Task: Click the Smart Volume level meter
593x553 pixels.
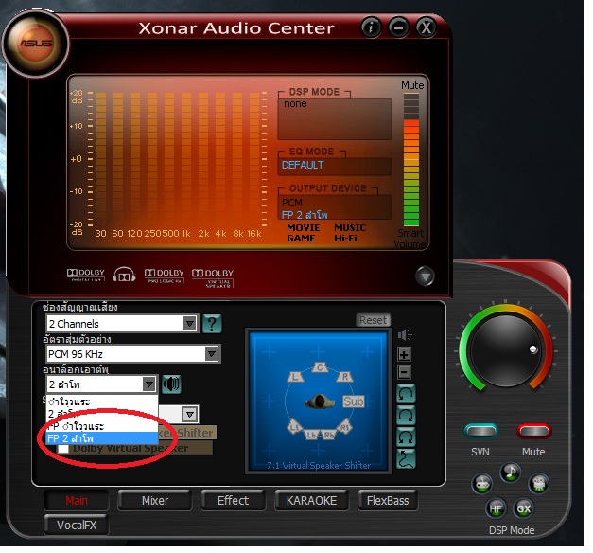Action: [411, 159]
